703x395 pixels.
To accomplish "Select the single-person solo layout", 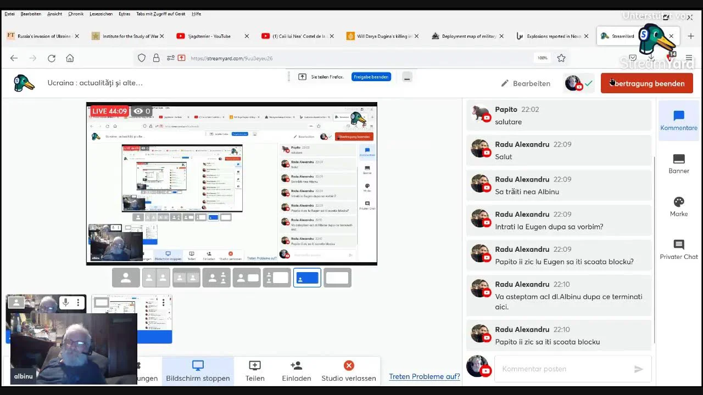I will [126, 278].
